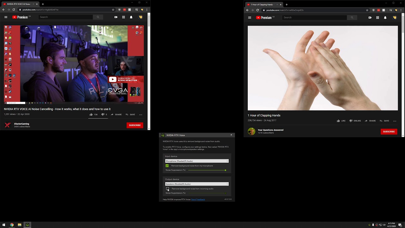Save the Clapping Hands video
The image size is (405, 228).
pos(384,121)
